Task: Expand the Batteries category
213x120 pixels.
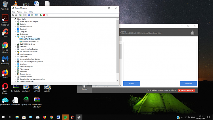Action: 15,24
